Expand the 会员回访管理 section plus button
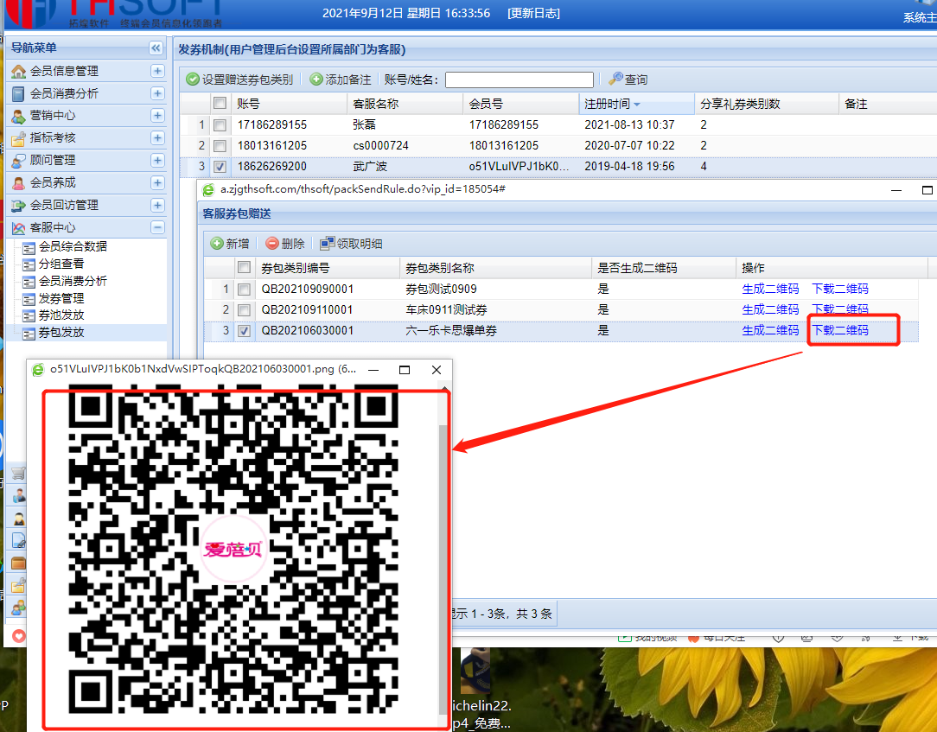 coord(157,206)
